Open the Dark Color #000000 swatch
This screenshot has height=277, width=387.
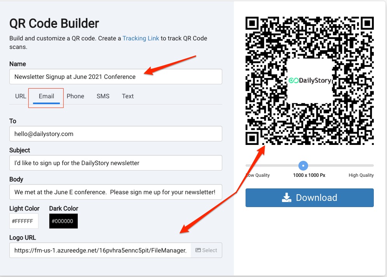(63, 221)
